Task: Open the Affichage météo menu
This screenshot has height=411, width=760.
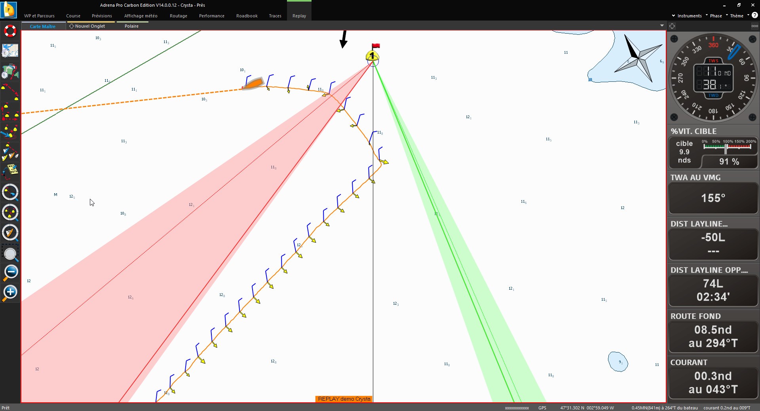Action: [141, 16]
